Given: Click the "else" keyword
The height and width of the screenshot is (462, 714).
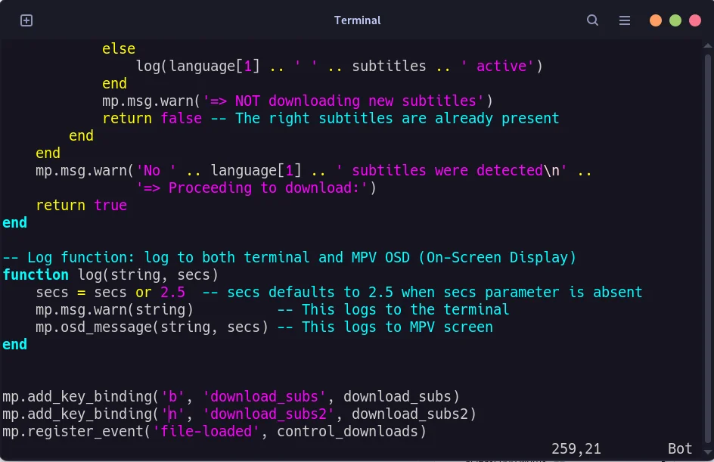Looking at the screenshot, I should pos(119,48).
